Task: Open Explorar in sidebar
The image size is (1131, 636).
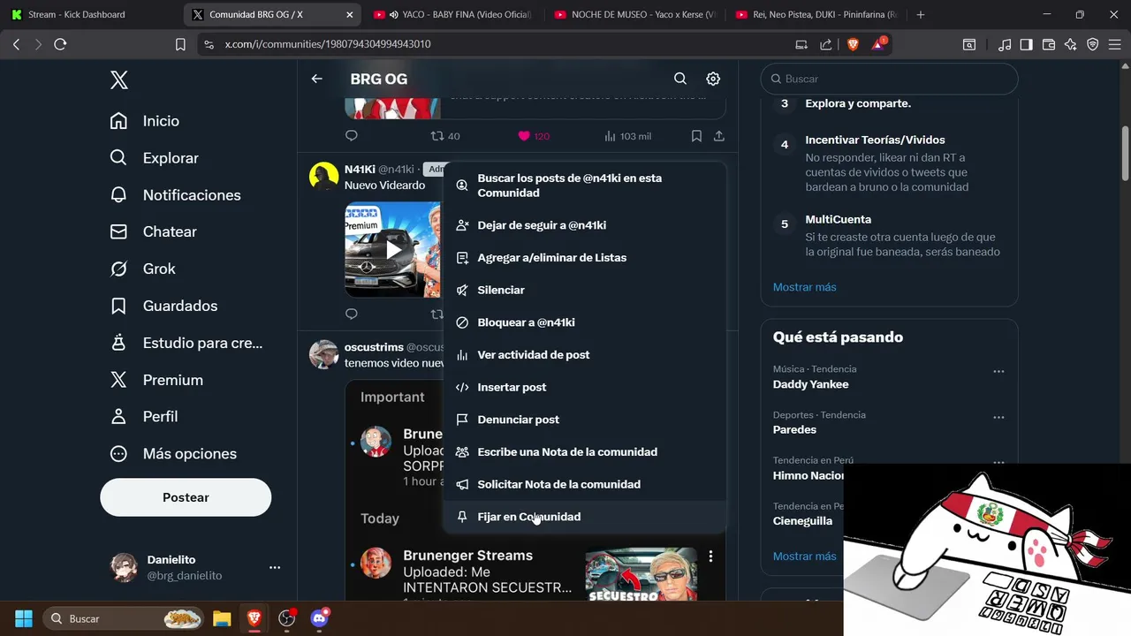Action: click(155, 158)
